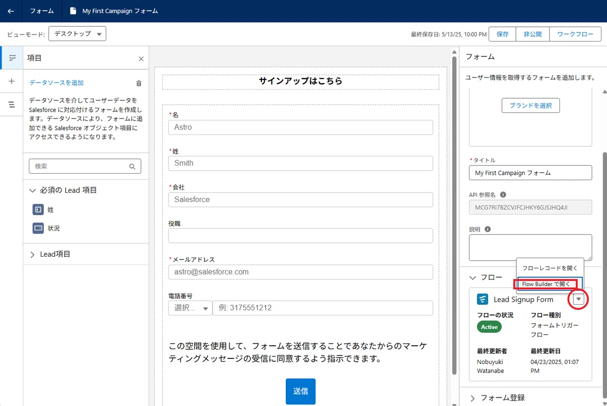Click the タイトル input field
Screen dimensions: 607x406
tap(530, 173)
